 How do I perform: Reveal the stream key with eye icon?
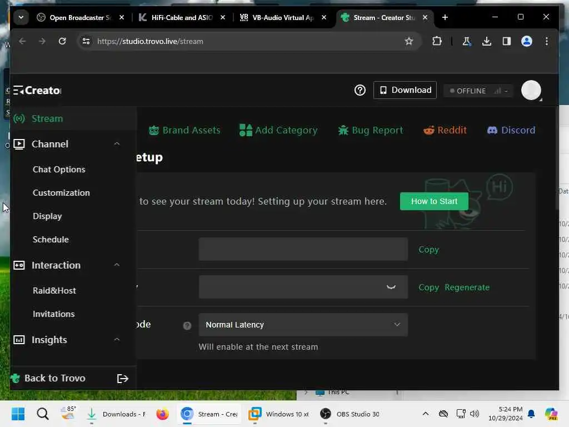click(x=391, y=287)
